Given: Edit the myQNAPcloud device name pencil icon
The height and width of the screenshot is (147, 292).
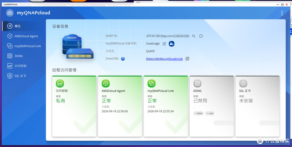Looking at the screenshot, I should [x=164, y=44].
